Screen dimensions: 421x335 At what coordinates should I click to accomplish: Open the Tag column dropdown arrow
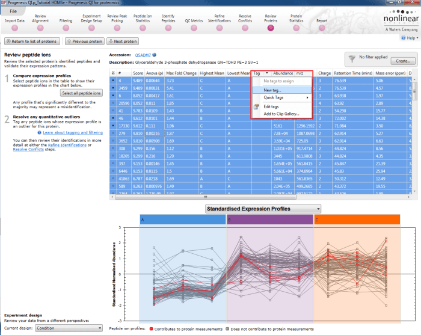[x=267, y=73]
